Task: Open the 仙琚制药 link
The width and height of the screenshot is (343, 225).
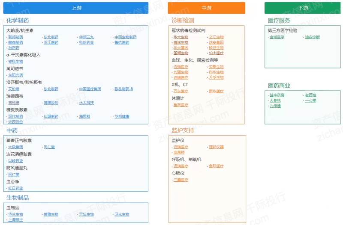Action: pos(51,116)
